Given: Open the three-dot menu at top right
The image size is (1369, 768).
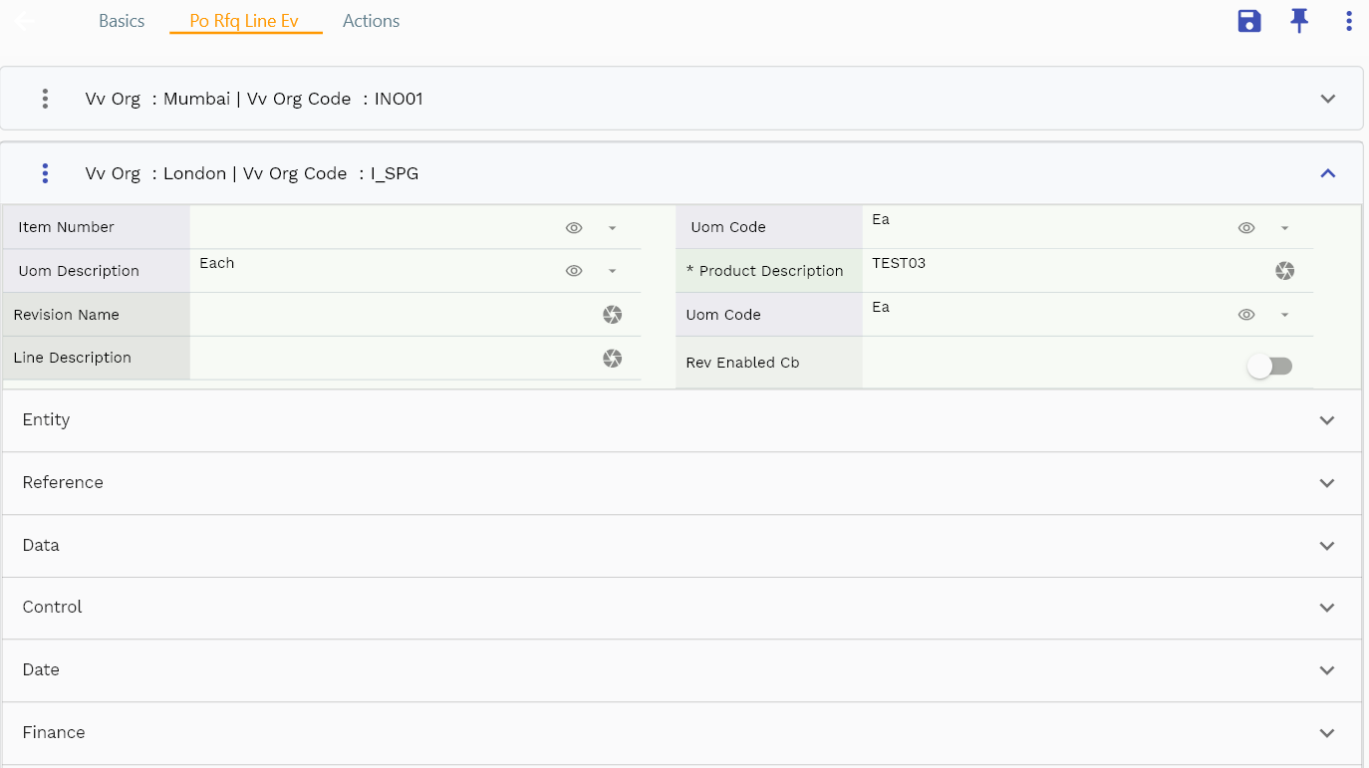Looking at the screenshot, I should tap(1349, 20).
